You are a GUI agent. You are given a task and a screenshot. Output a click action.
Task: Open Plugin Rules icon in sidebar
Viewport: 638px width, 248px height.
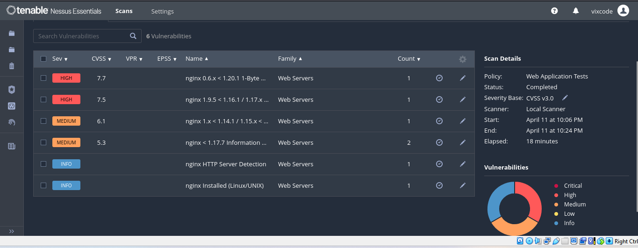(12, 106)
